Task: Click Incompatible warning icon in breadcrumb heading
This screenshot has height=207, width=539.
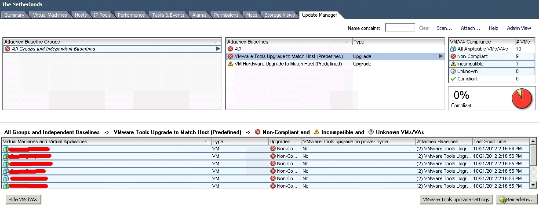Action: point(317,132)
